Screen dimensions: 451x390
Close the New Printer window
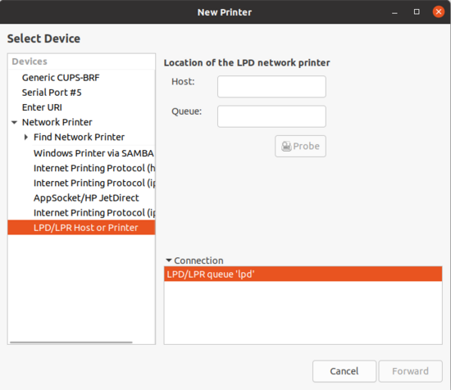point(438,11)
